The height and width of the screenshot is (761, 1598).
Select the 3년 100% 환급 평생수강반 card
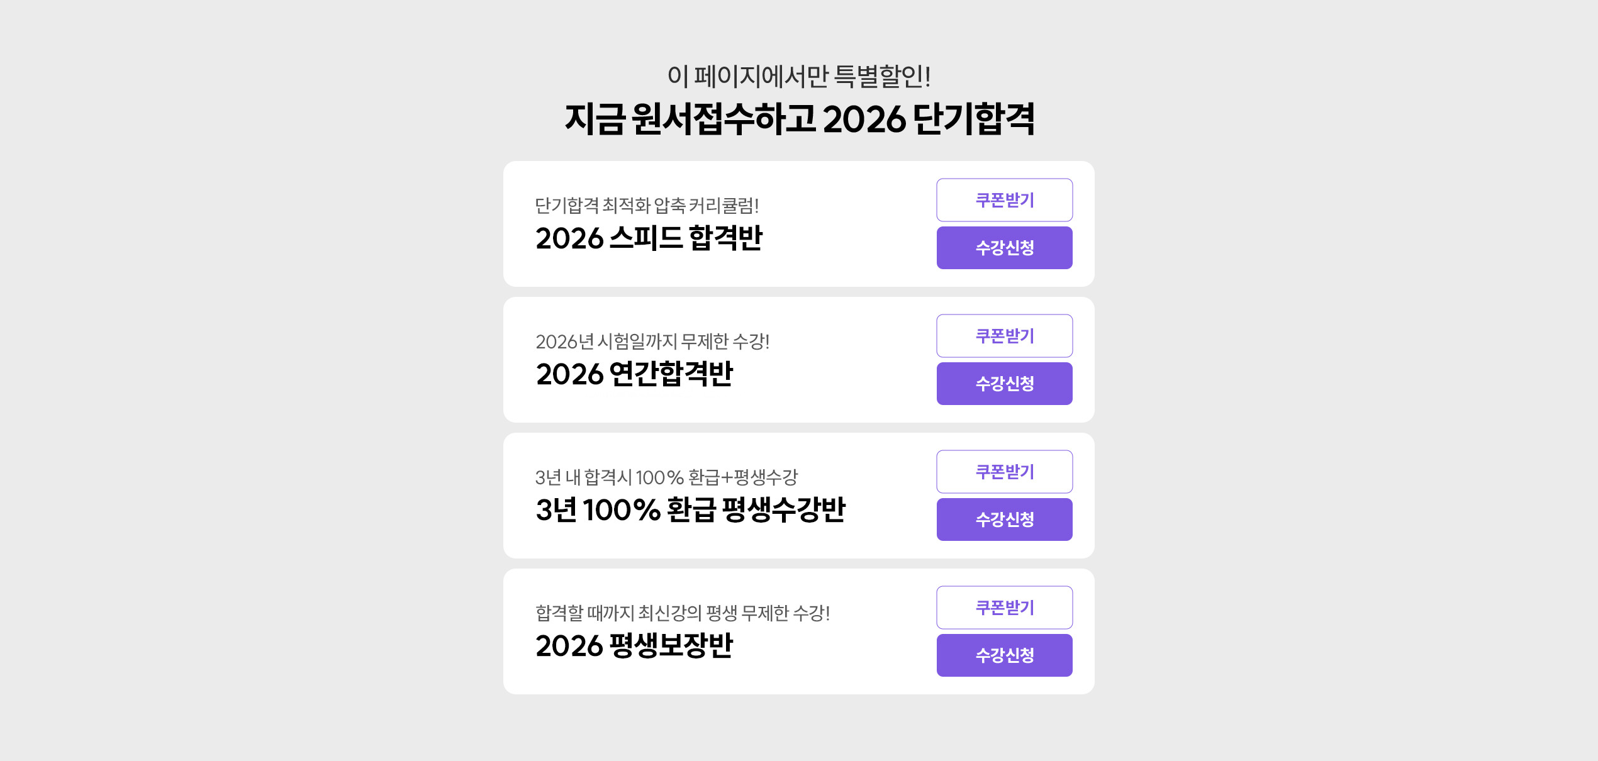point(799,496)
